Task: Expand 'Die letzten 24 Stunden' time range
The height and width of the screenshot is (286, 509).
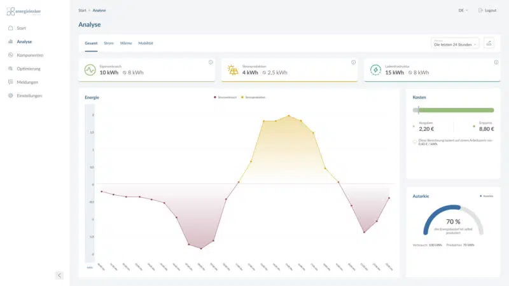Action: click(455, 44)
